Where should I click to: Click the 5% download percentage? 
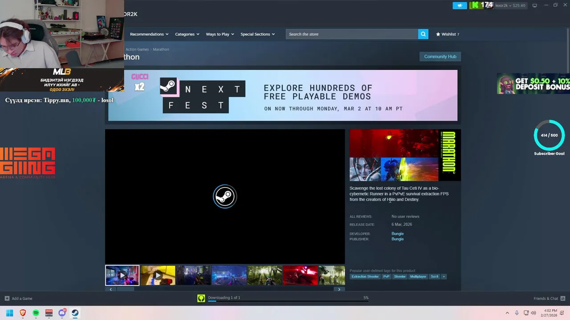tap(366, 297)
